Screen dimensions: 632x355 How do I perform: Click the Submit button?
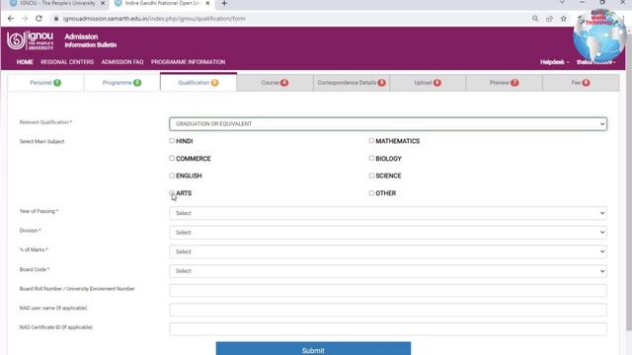(313, 348)
